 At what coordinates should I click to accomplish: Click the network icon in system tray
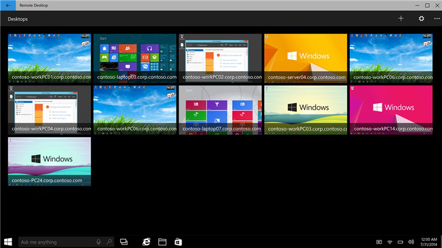click(x=390, y=242)
